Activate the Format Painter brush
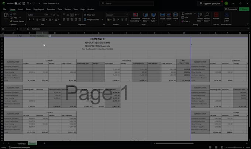The width and height of the screenshot is (251, 149). tap(11, 21)
